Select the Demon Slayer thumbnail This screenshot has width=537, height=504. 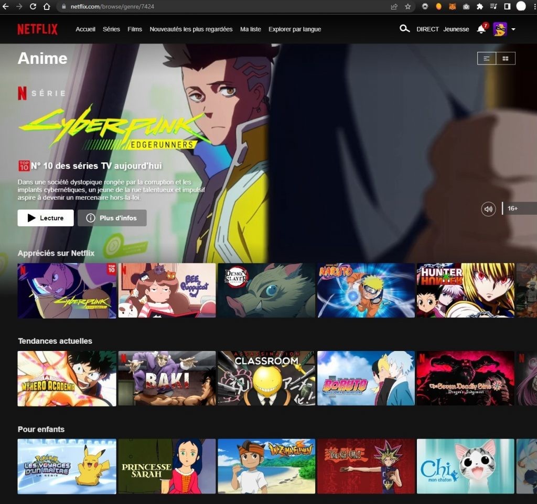pos(266,290)
